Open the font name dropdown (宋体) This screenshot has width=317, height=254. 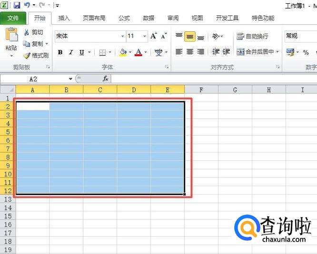coord(122,36)
